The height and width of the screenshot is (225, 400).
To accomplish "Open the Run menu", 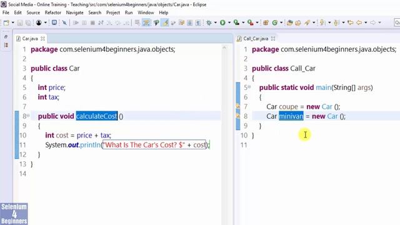I will coord(129,12).
